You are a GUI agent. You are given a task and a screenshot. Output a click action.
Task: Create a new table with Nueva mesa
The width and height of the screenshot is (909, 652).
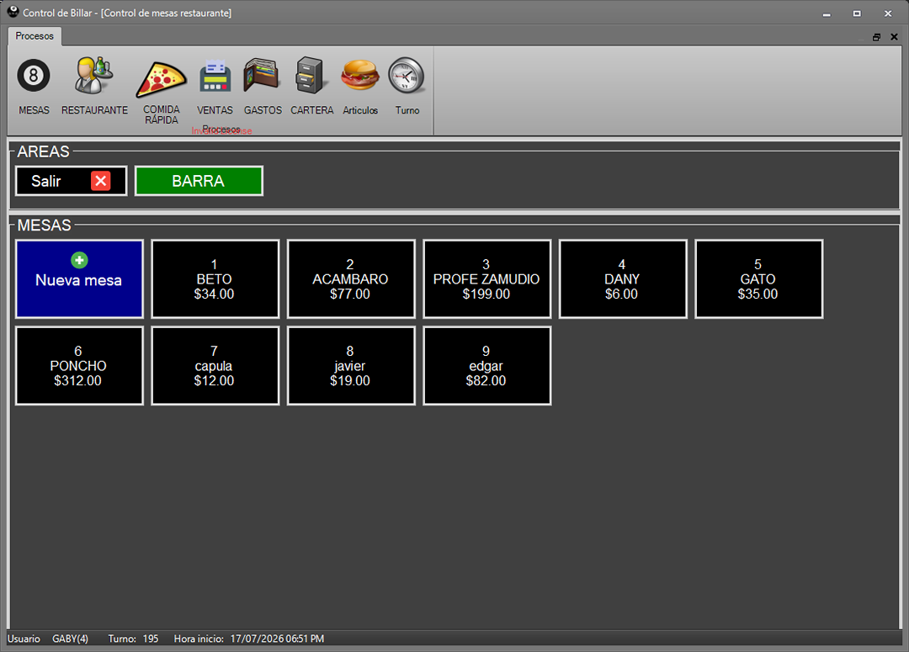79,278
